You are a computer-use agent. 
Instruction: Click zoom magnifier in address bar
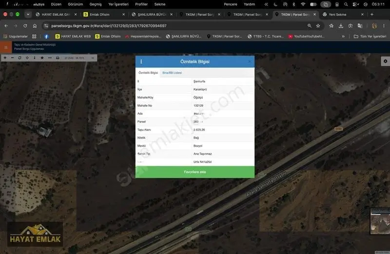310,26
